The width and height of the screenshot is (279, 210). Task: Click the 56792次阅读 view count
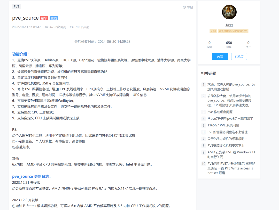(57, 27)
